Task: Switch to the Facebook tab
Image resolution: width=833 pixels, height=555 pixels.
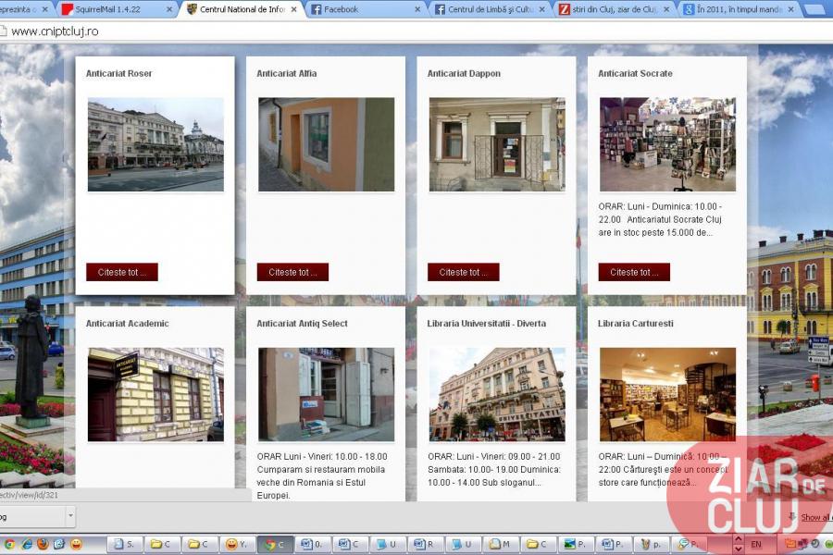Action: [367, 9]
